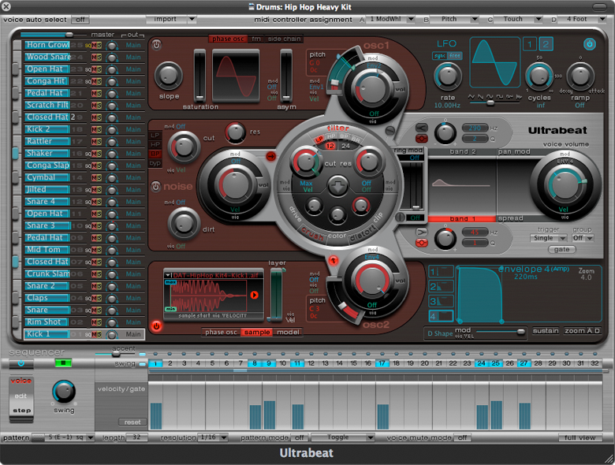
Task: Select the Shaker drum voice
Action: tap(50, 154)
